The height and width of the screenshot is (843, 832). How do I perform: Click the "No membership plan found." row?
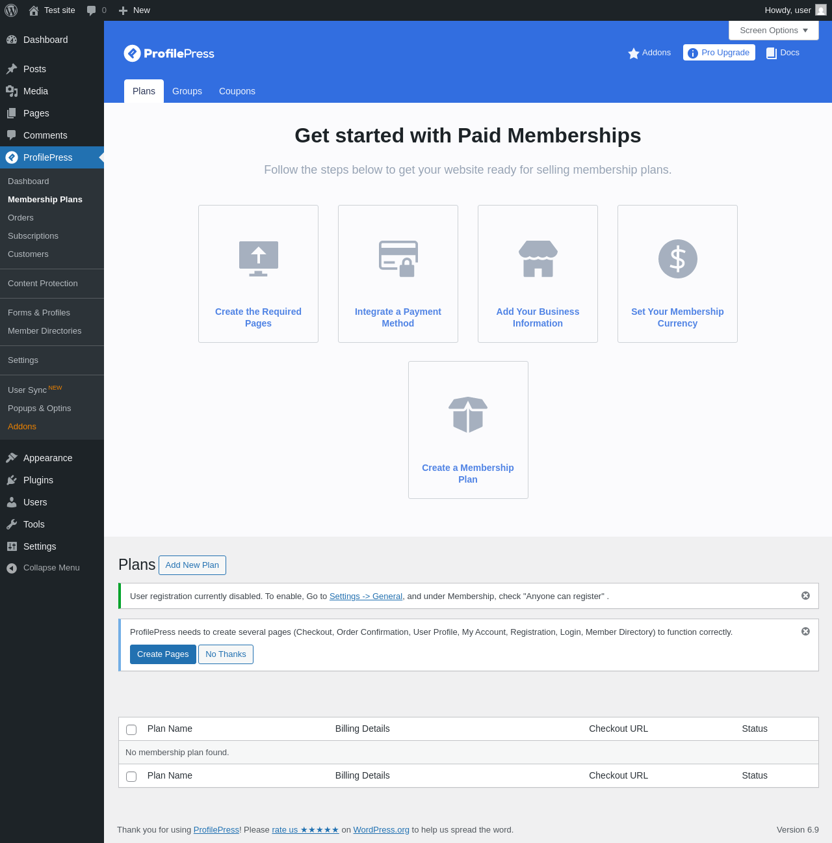pos(468,753)
